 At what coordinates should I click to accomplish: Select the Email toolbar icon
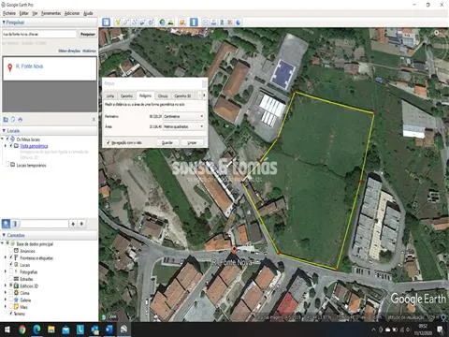pos(206,22)
